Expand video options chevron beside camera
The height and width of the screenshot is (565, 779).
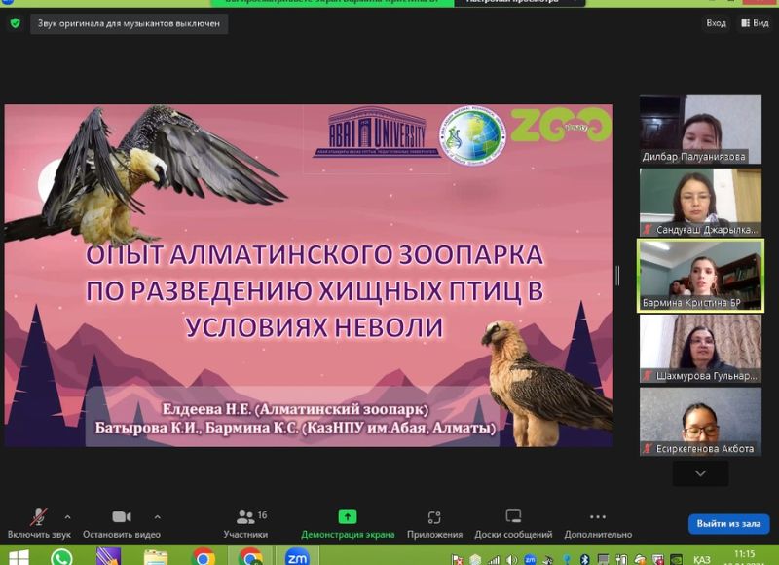pyautogui.click(x=157, y=517)
